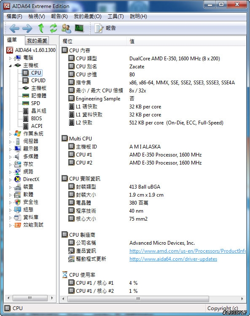The height and width of the screenshot is (316, 250).
Task: Expand the DirectX tree node
Action: point(10,180)
